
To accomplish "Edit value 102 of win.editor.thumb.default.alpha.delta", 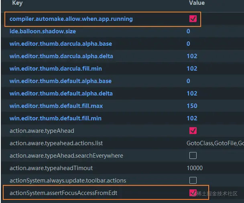I will (x=192, y=93).
